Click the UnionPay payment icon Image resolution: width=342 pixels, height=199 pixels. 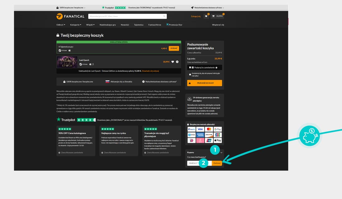click(209, 141)
